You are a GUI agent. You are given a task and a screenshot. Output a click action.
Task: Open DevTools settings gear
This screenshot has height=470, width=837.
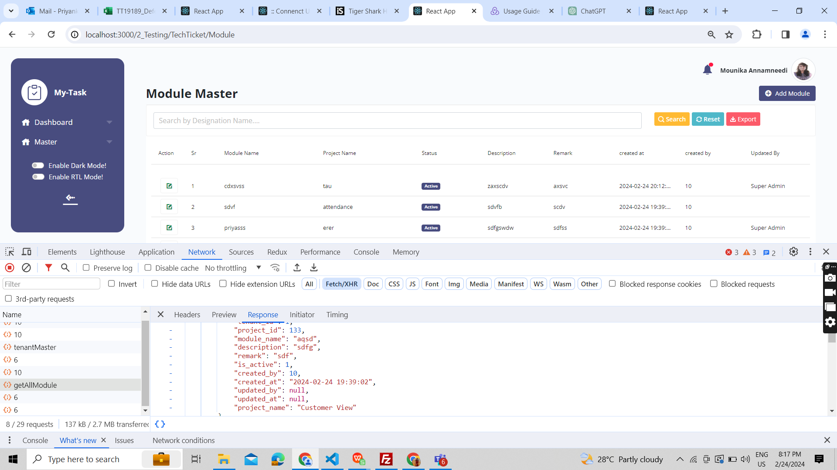[x=793, y=252]
